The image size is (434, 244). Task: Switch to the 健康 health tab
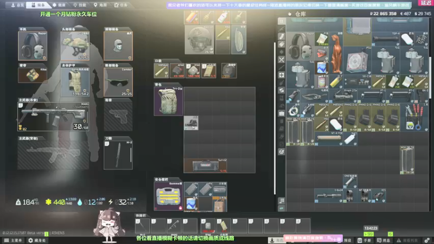click(59, 5)
